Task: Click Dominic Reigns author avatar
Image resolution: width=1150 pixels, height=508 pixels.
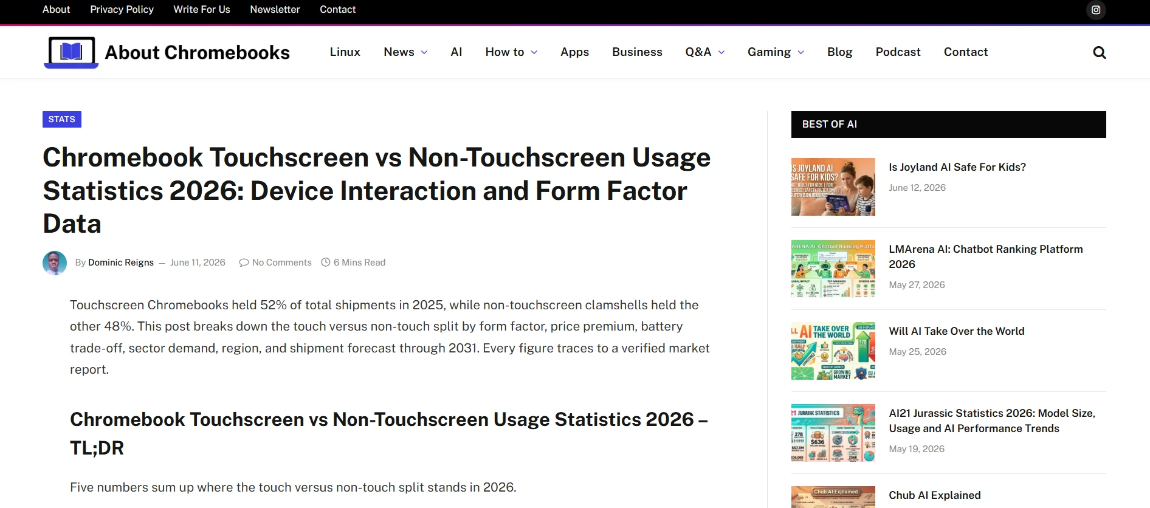Action: pyautogui.click(x=55, y=263)
